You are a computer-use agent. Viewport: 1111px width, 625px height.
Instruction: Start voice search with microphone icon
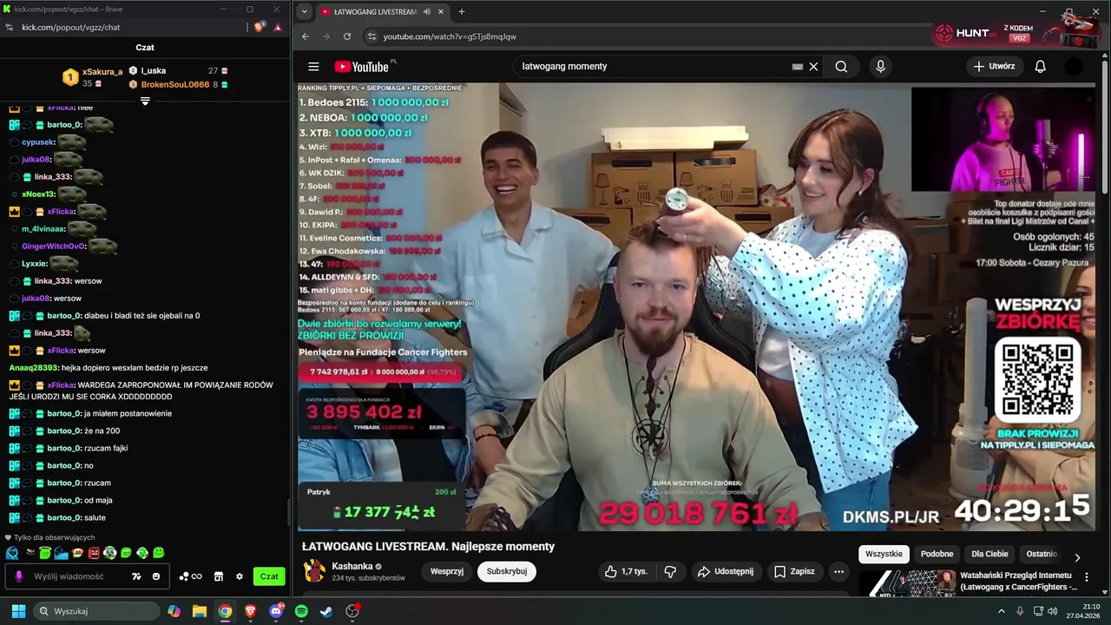[880, 67]
